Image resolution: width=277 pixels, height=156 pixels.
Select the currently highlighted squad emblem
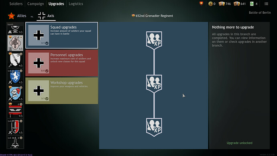tap(15, 43)
